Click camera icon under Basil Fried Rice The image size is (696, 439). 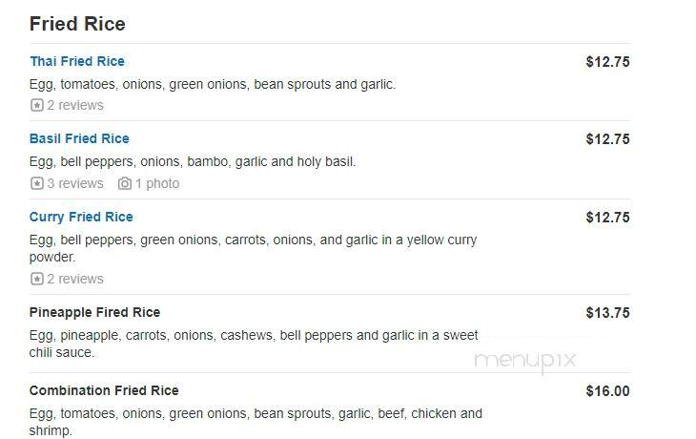125,183
